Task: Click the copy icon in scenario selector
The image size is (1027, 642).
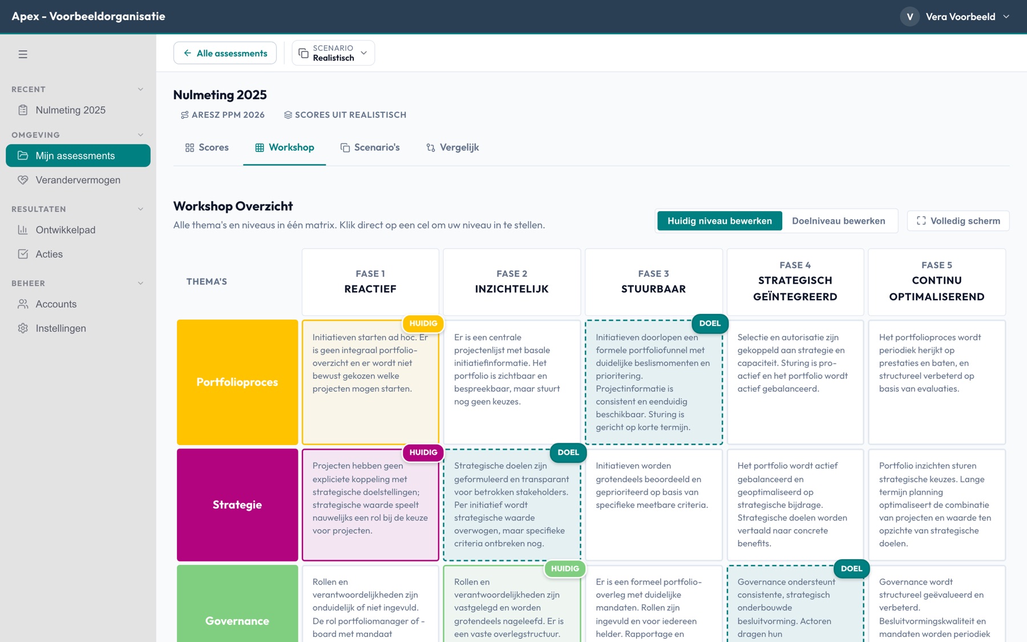Action: [304, 53]
